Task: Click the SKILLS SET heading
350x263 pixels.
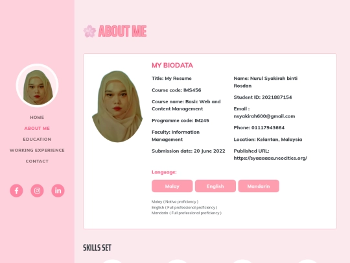Action: coord(97,247)
